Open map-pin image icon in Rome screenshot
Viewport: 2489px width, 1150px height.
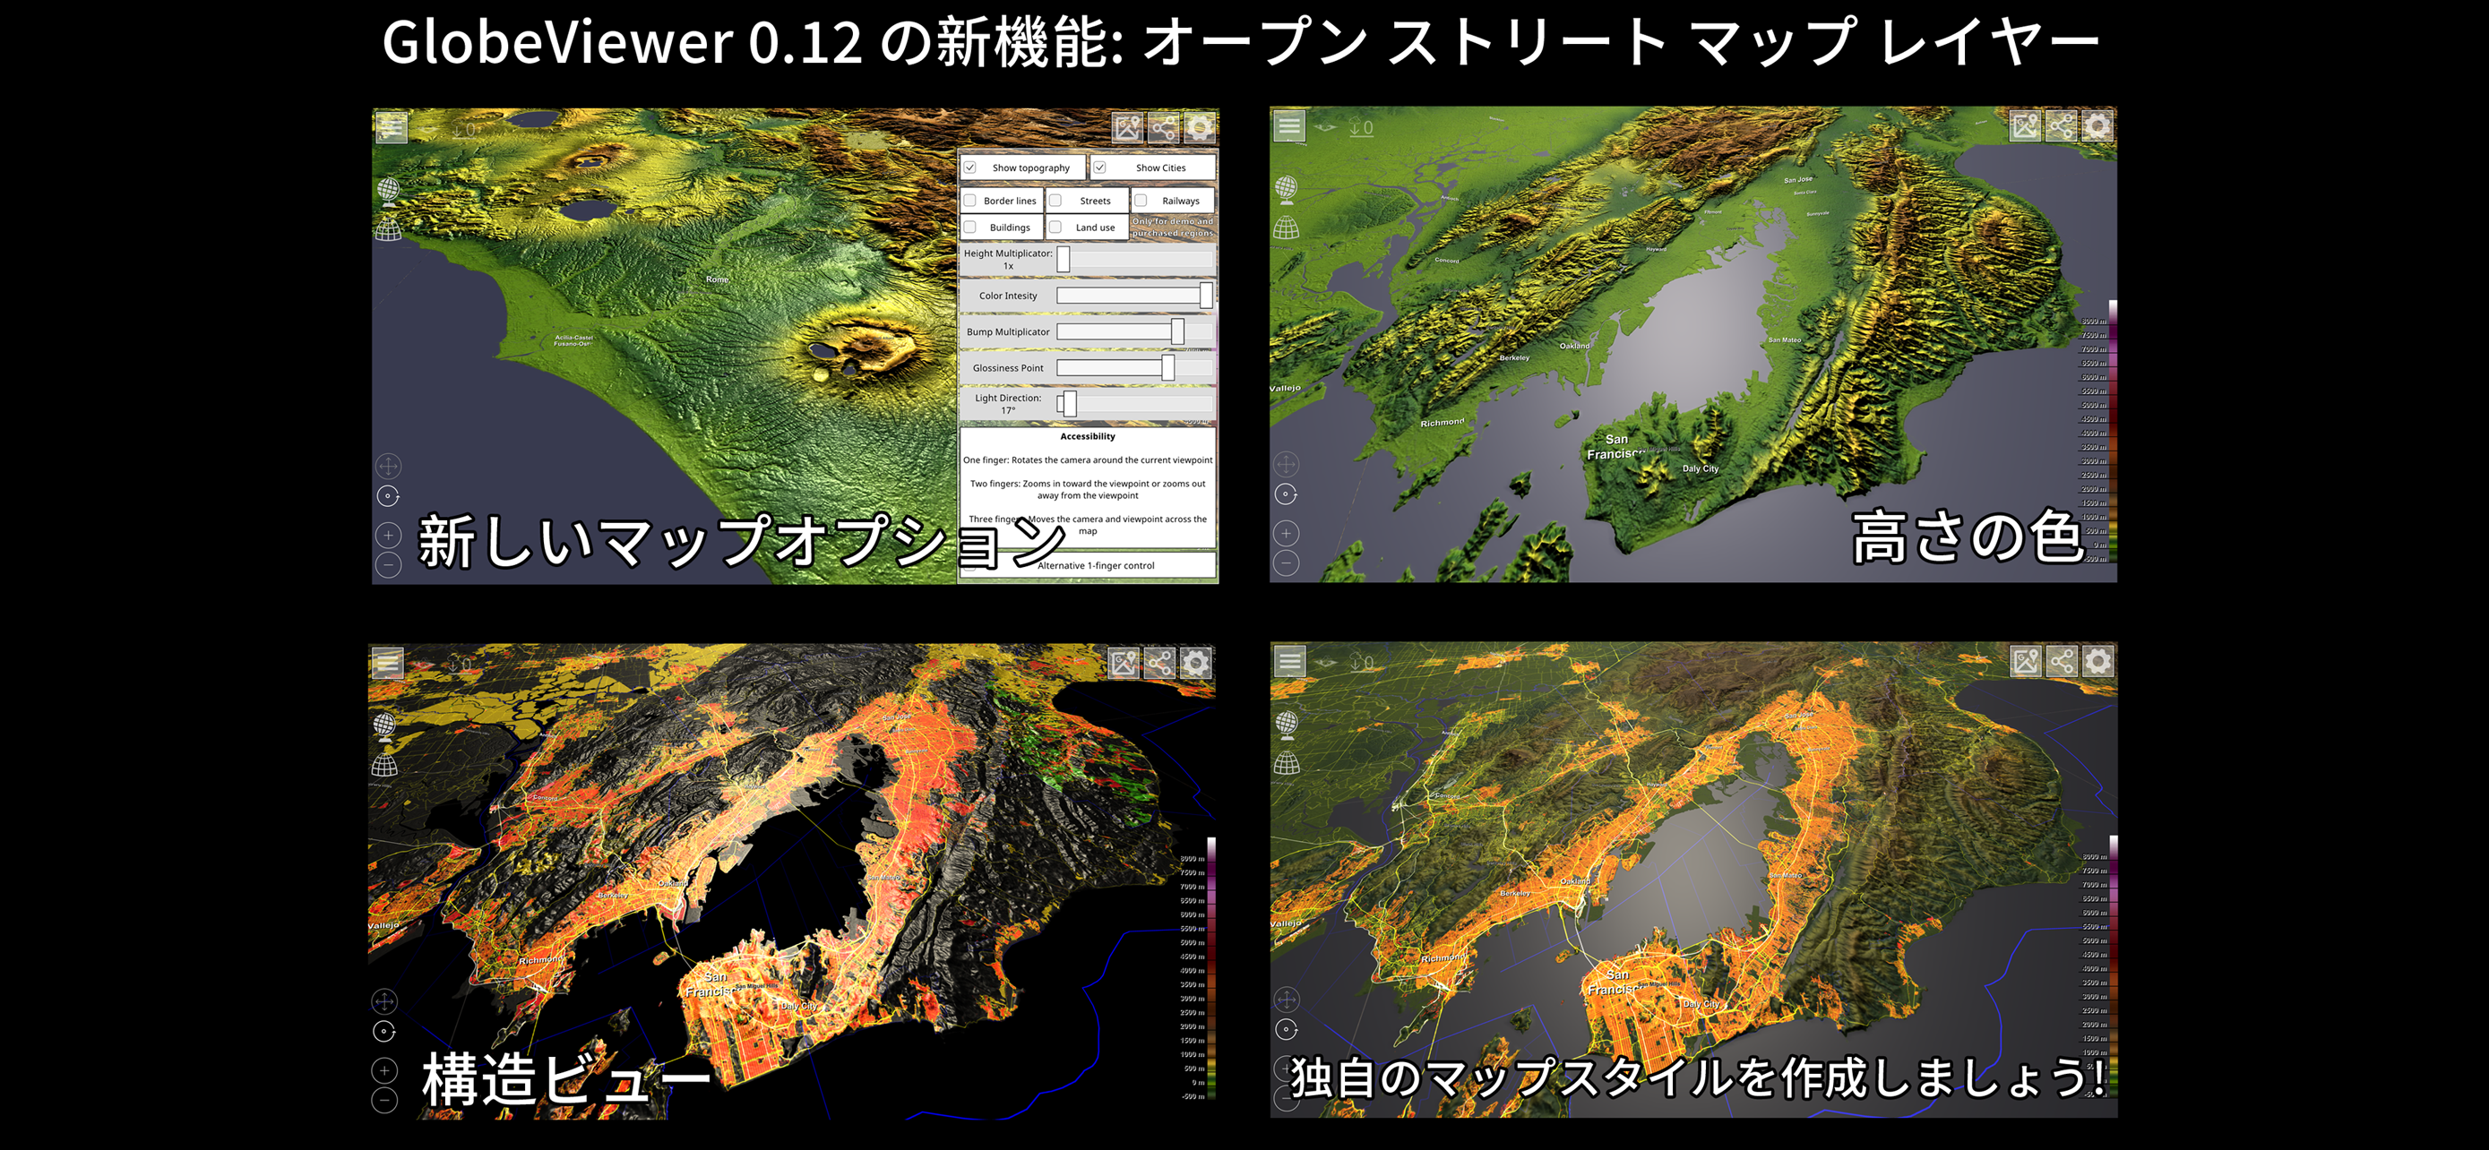(x=1128, y=127)
